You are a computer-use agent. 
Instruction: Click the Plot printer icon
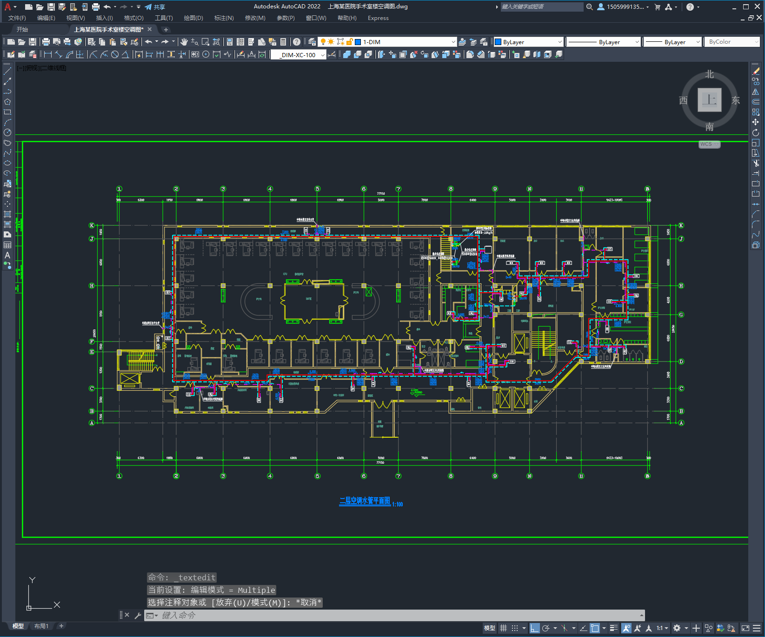(46, 42)
